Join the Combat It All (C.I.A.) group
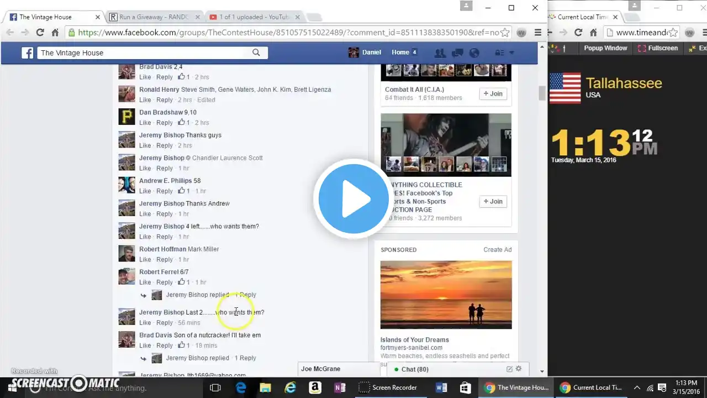 [x=493, y=94]
